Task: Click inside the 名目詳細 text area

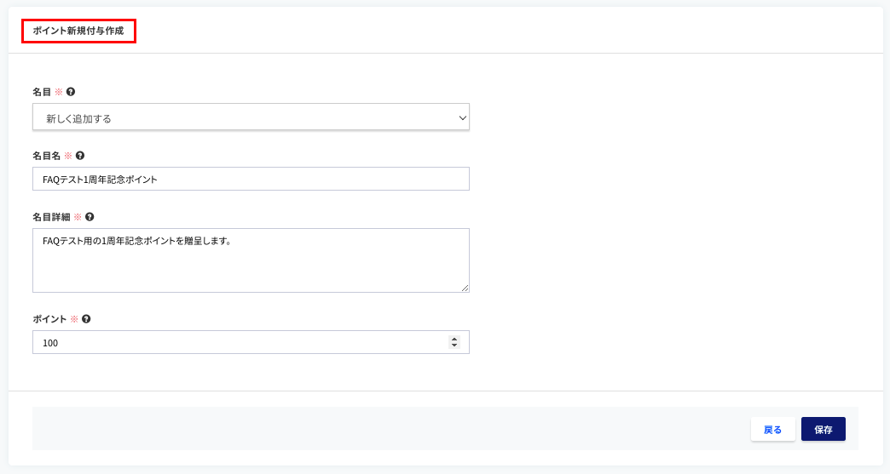Action: (251, 260)
